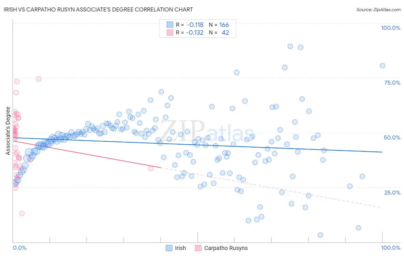Click the 50.0% y-axis tick label
This screenshot has height=256, width=404.
[x=392, y=137]
